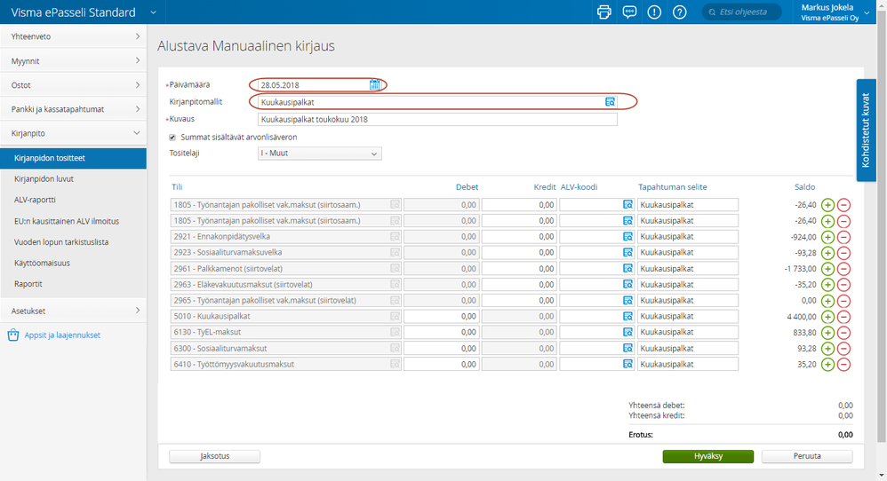Open Käyttöomaisuus from the sidebar
The image size is (887, 481).
[x=44, y=263]
